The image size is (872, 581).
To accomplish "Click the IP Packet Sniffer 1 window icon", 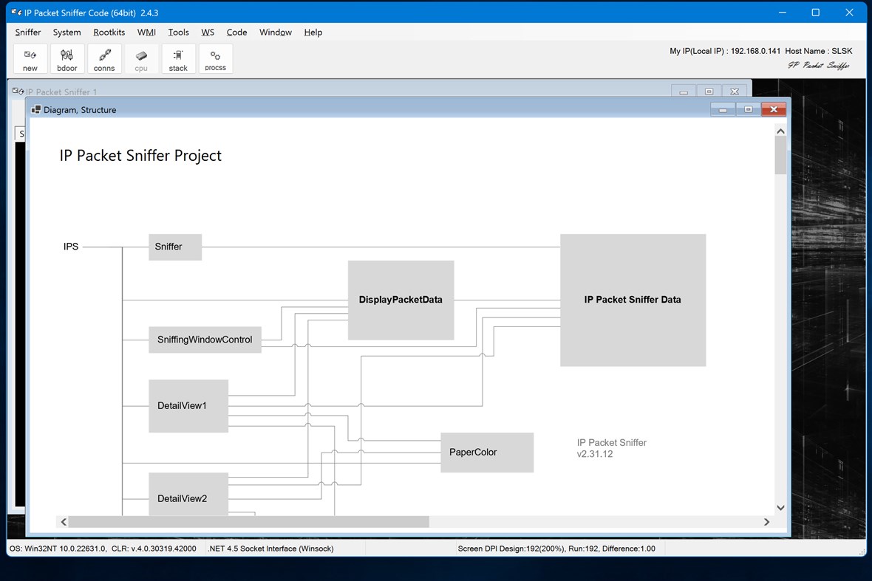I will click(18, 91).
